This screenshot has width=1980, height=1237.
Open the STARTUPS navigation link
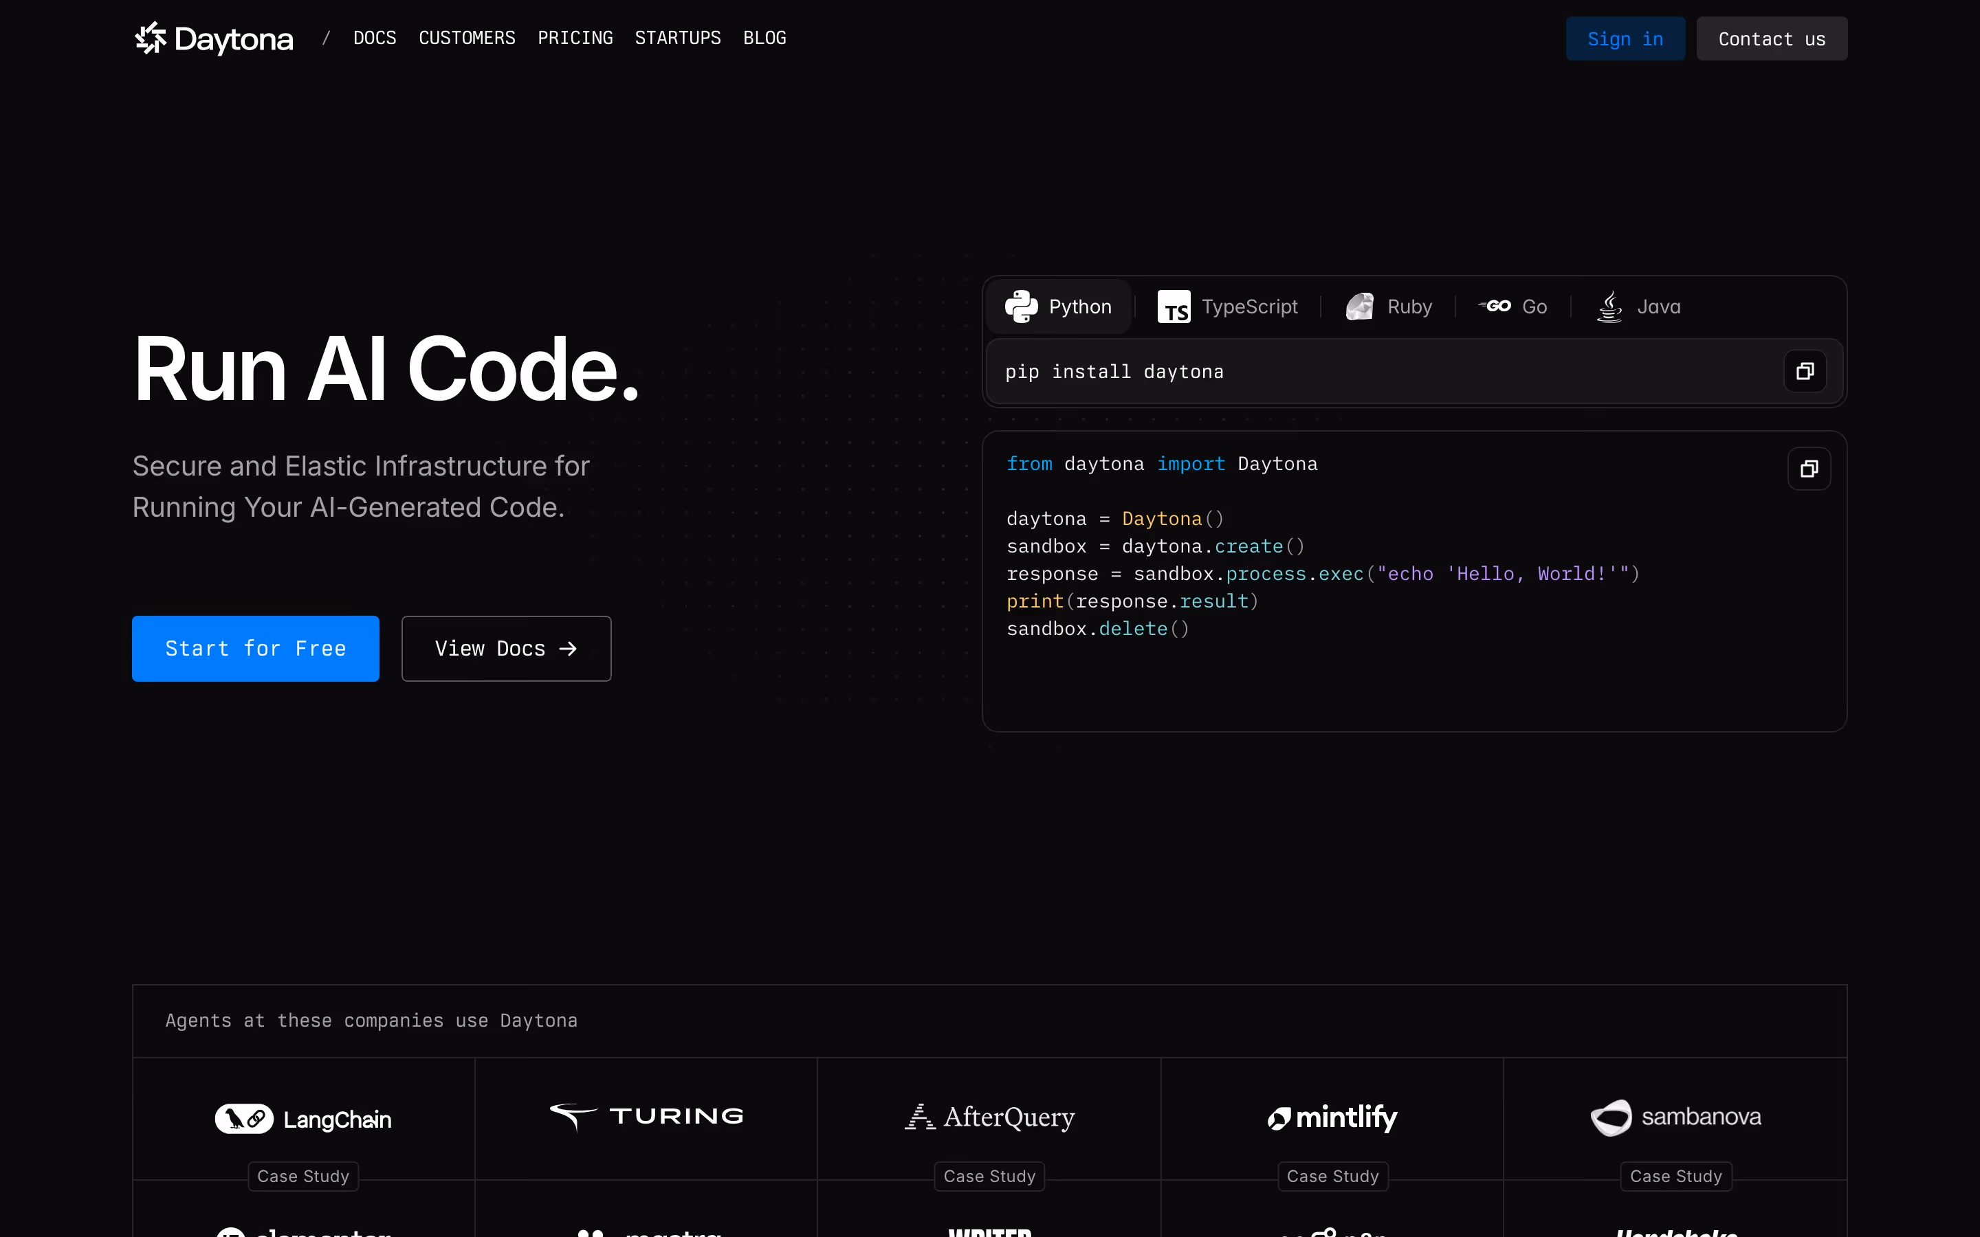coord(677,38)
